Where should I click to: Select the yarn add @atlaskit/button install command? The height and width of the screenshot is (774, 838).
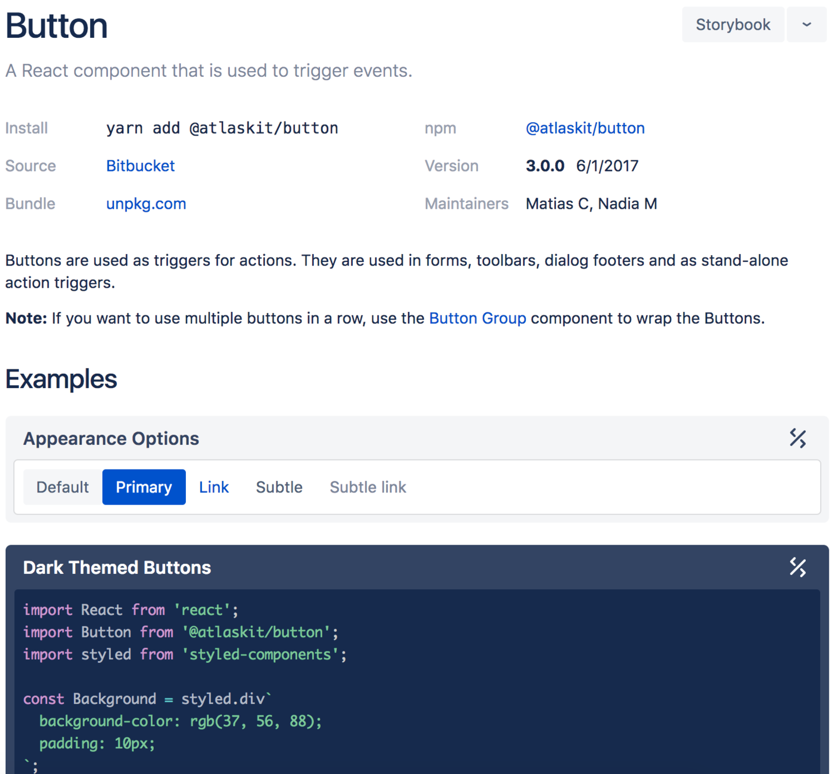tap(222, 128)
